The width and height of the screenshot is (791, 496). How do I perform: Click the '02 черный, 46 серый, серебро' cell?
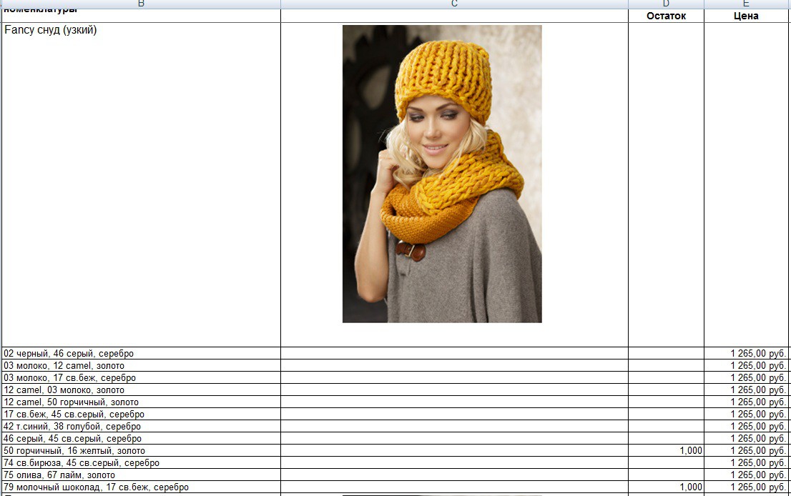tap(142, 353)
